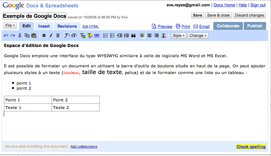Open the text color picker
Screen dimensions: 271x156
(83, 36)
